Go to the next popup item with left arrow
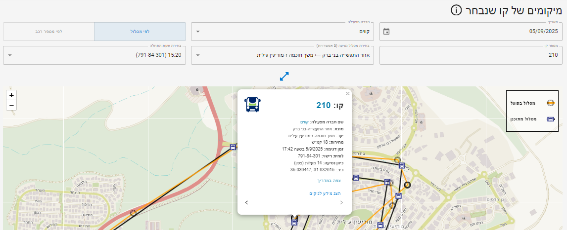The height and width of the screenshot is (230, 567). click(247, 202)
